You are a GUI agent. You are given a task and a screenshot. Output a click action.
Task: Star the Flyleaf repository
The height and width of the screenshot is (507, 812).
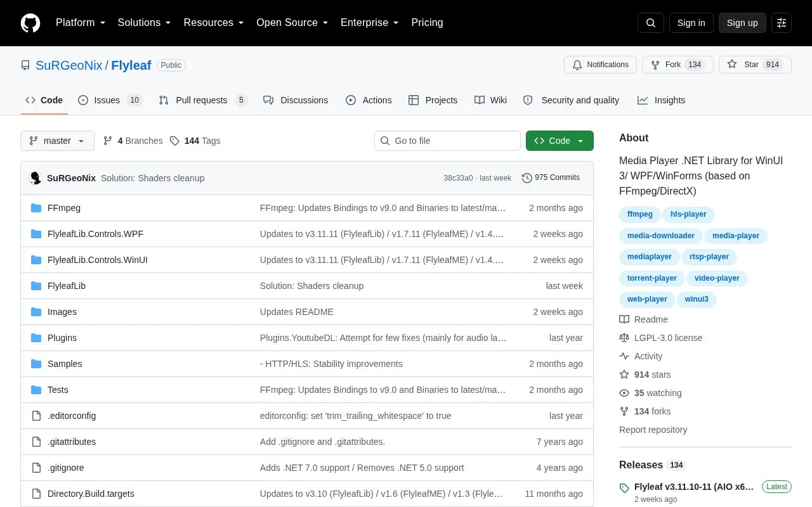coord(755,65)
